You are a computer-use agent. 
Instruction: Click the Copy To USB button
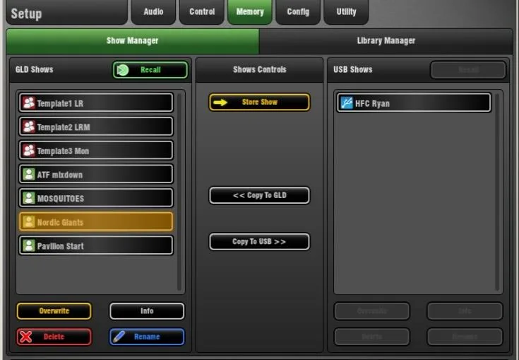(x=260, y=242)
